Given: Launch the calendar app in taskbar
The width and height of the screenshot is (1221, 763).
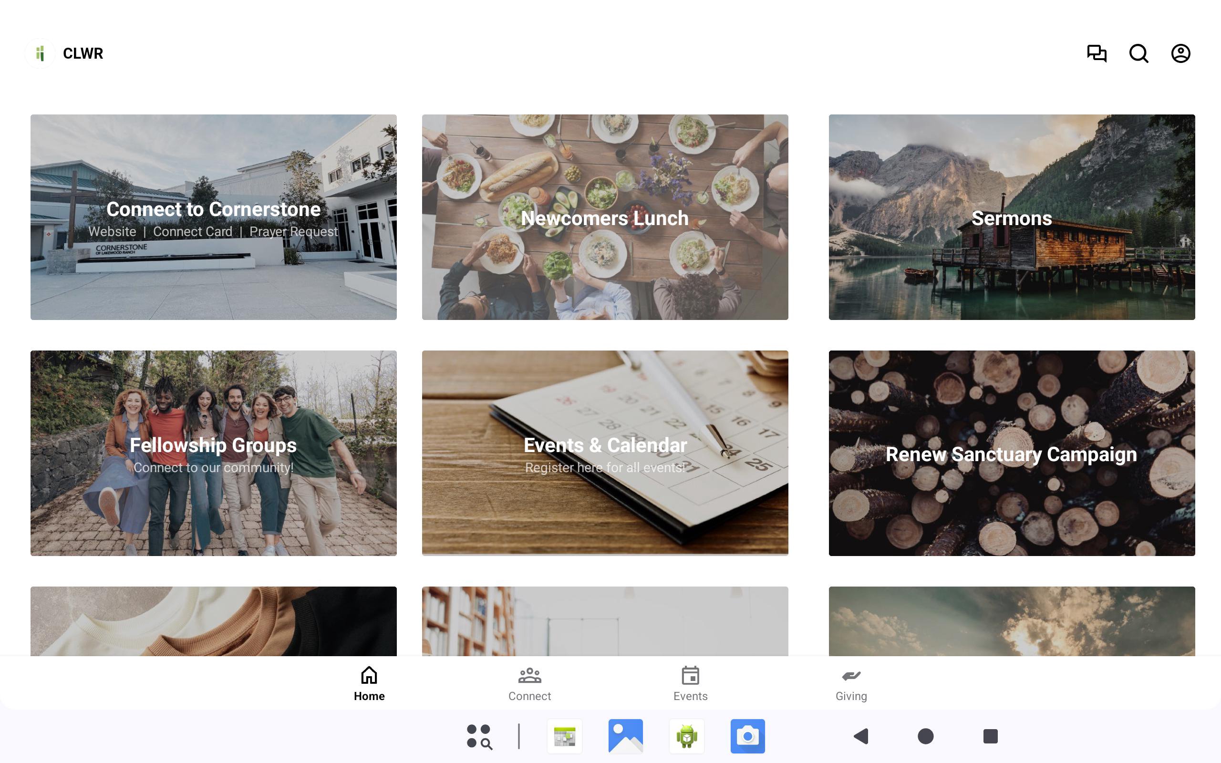Looking at the screenshot, I should (x=565, y=736).
